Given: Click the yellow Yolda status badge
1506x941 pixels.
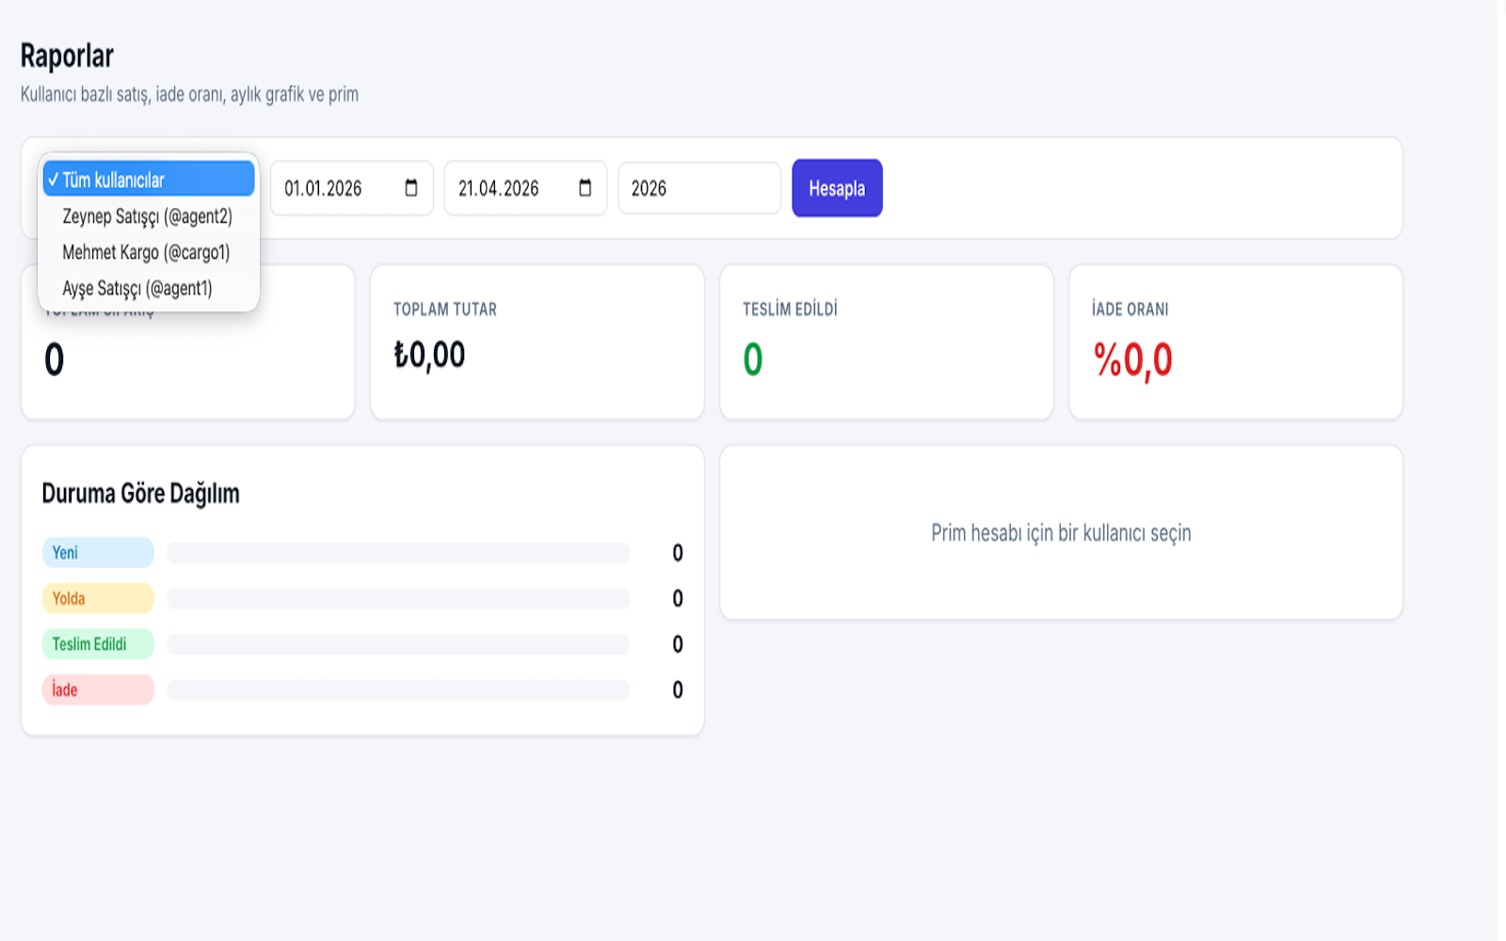Looking at the screenshot, I should 97,598.
